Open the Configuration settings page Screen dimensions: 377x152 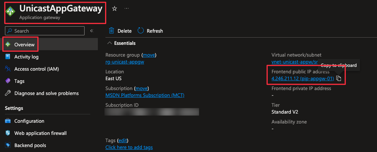(x=29, y=121)
